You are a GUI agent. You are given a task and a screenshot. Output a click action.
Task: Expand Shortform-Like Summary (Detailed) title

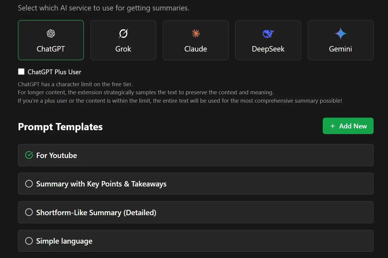(x=96, y=213)
